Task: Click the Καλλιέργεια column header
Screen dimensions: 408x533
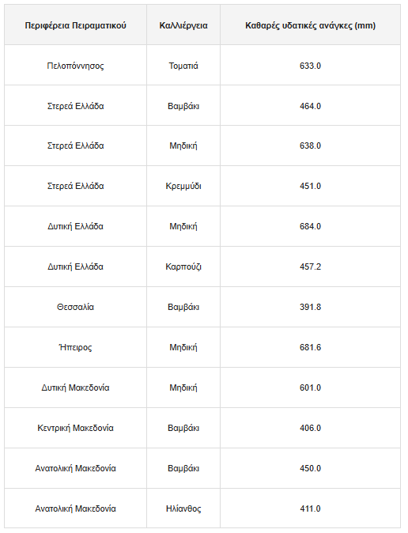Action: pos(183,25)
